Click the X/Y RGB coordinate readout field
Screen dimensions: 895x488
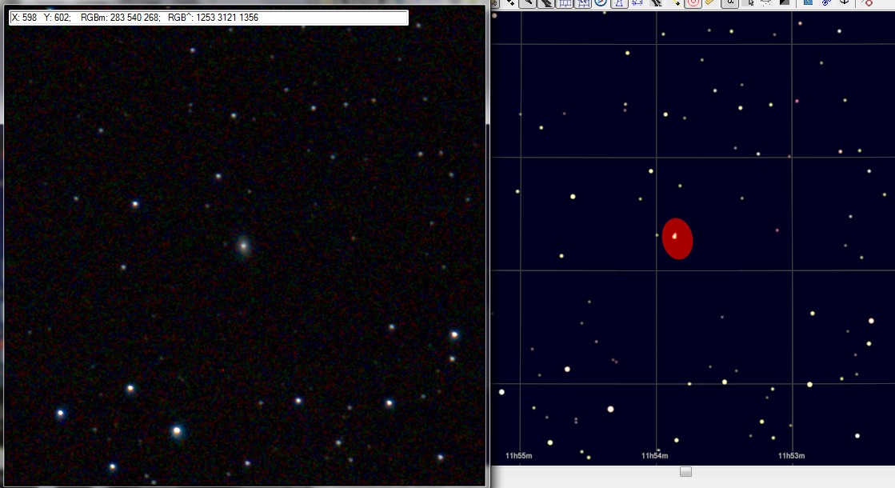209,18
